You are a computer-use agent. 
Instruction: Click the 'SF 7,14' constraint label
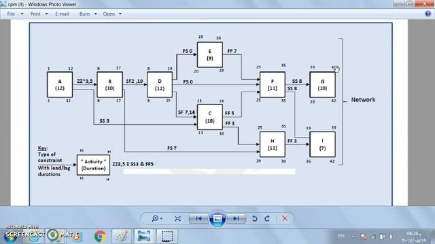coord(186,113)
